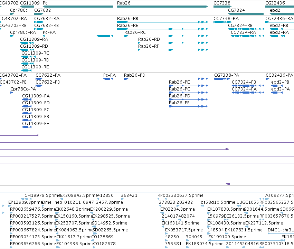Select the Rab26-RF transcript label
Screen dimensions: 294x249
point(148,46)
